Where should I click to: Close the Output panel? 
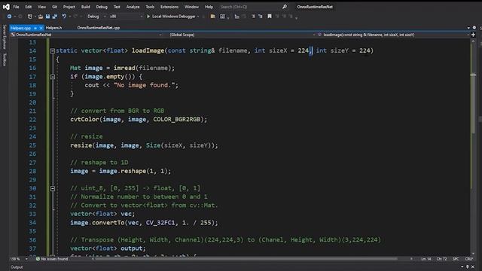pyautogui.click(x=473, y=267)
